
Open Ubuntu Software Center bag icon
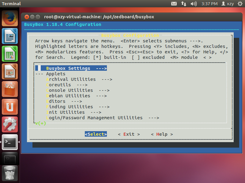click(x=10, y=89)
